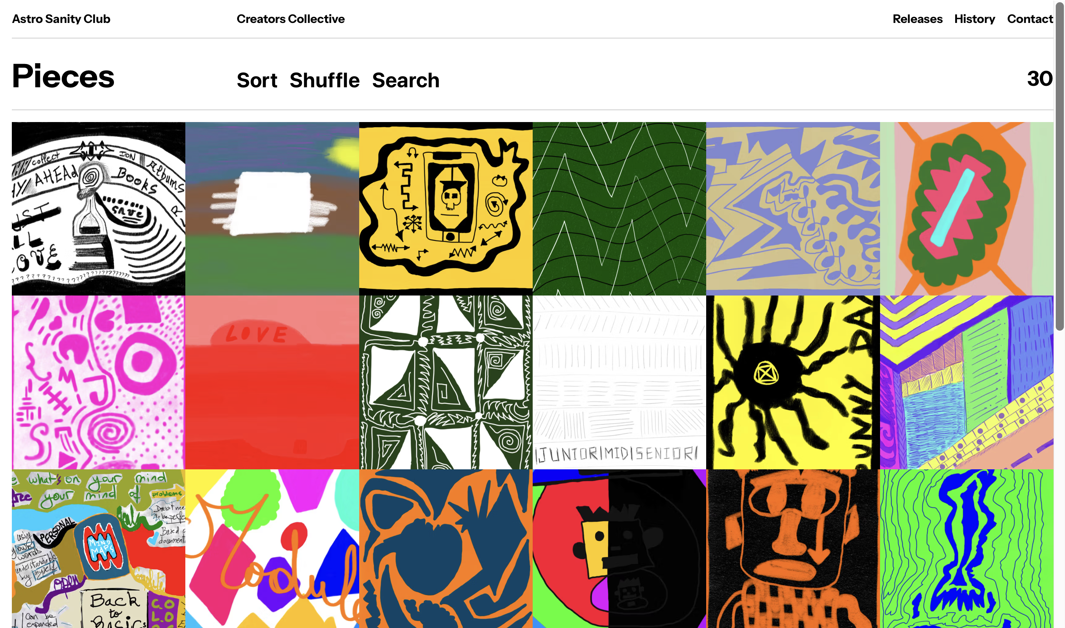Viewport: 1065px width, 628px height.
Task: Open the orange face on black artwork
Action: click(x=792, y=548)
